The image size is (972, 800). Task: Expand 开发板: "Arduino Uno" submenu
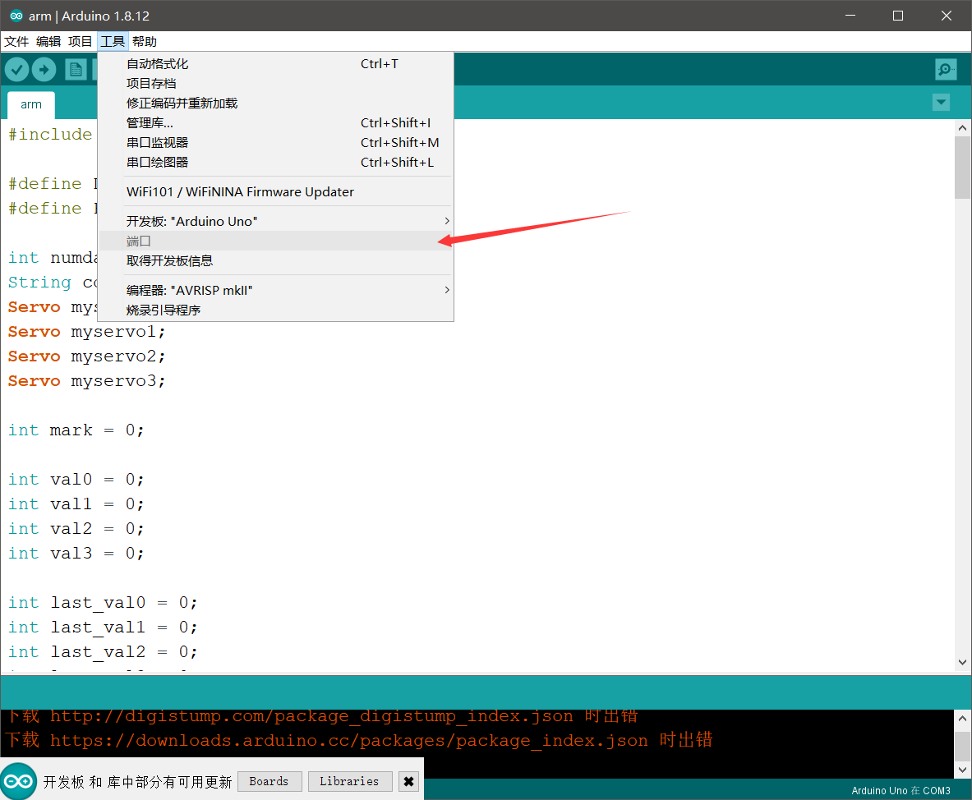click(x=276, y=221)
